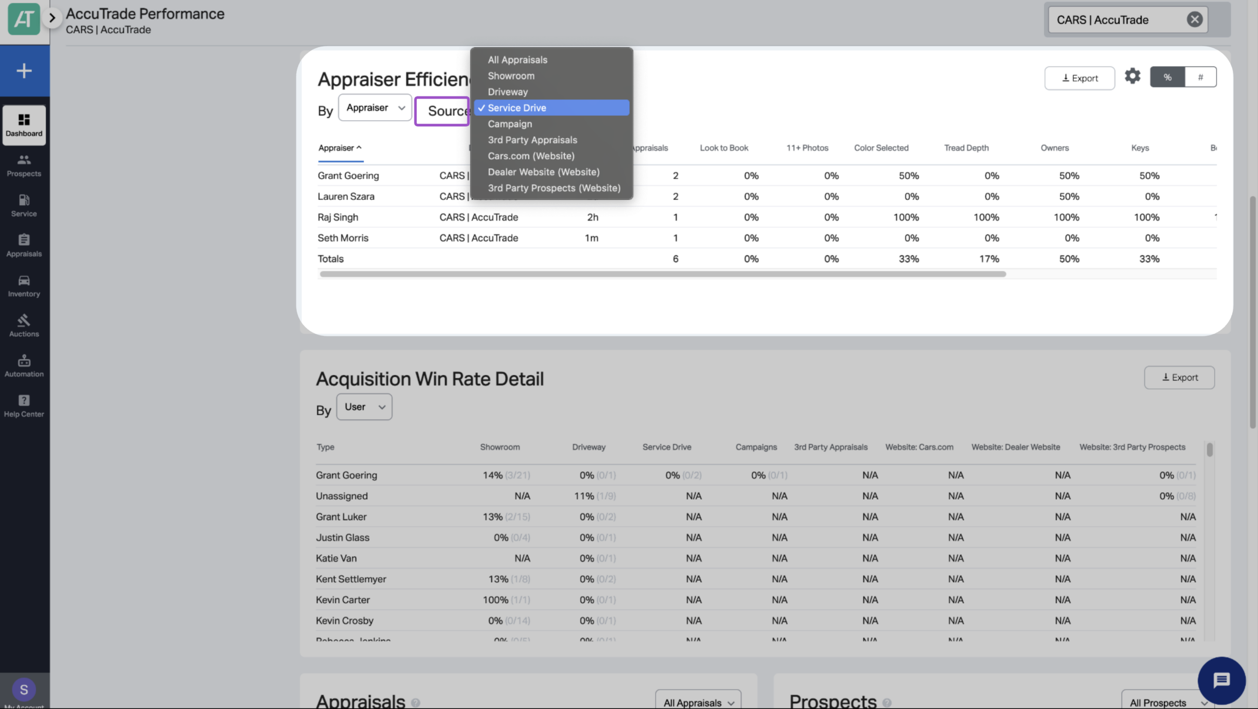The width and height of the screenshot is (1258, 709).
Task: Click Seth Morris row name
Action: [343, 238]
